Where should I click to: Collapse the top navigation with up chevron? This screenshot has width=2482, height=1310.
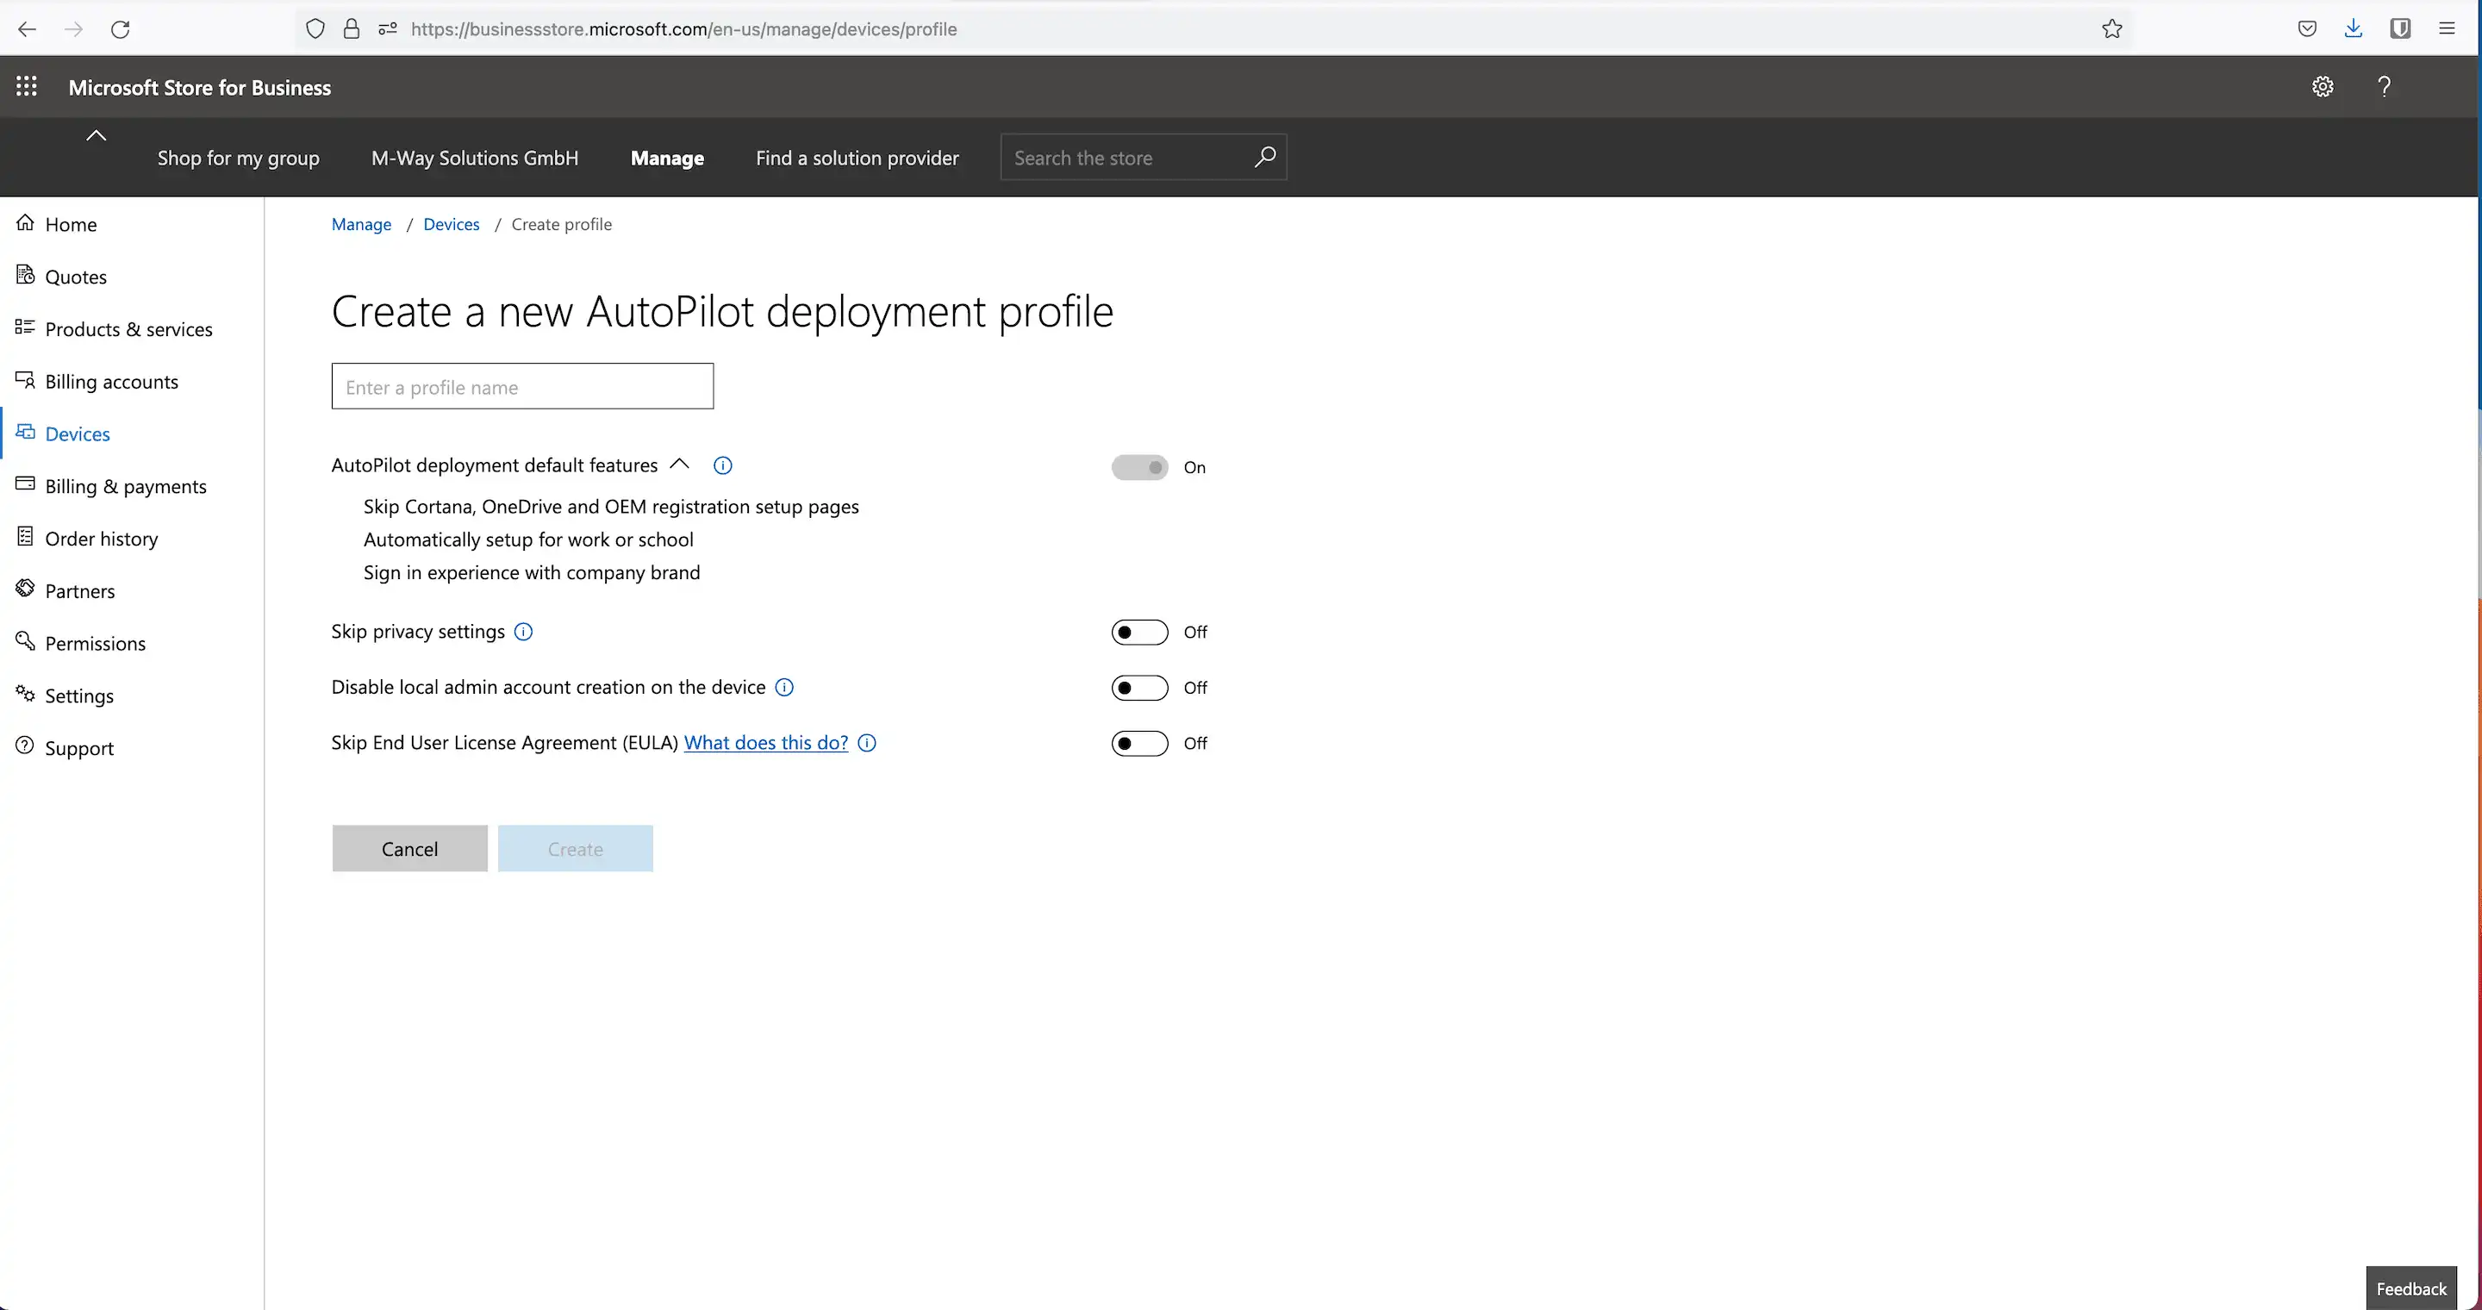point(97,136)
